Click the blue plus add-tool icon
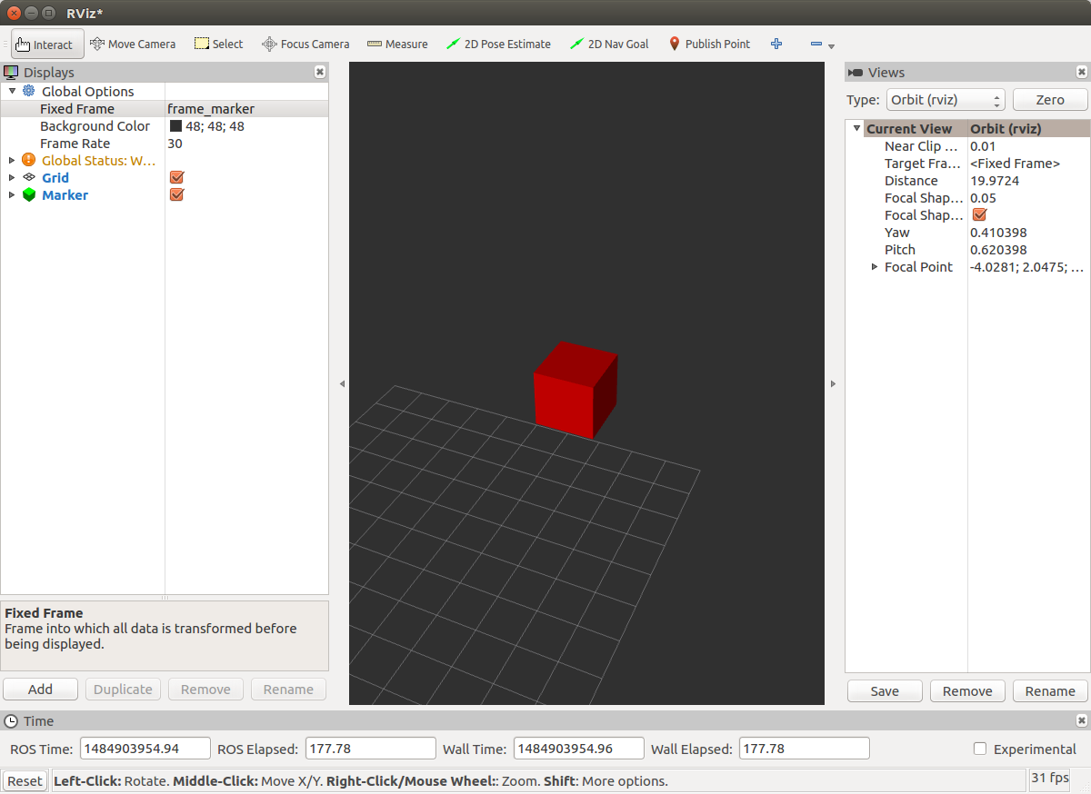Image resolution: width=1091 pixels, height=794 pixels. point(776,44)
